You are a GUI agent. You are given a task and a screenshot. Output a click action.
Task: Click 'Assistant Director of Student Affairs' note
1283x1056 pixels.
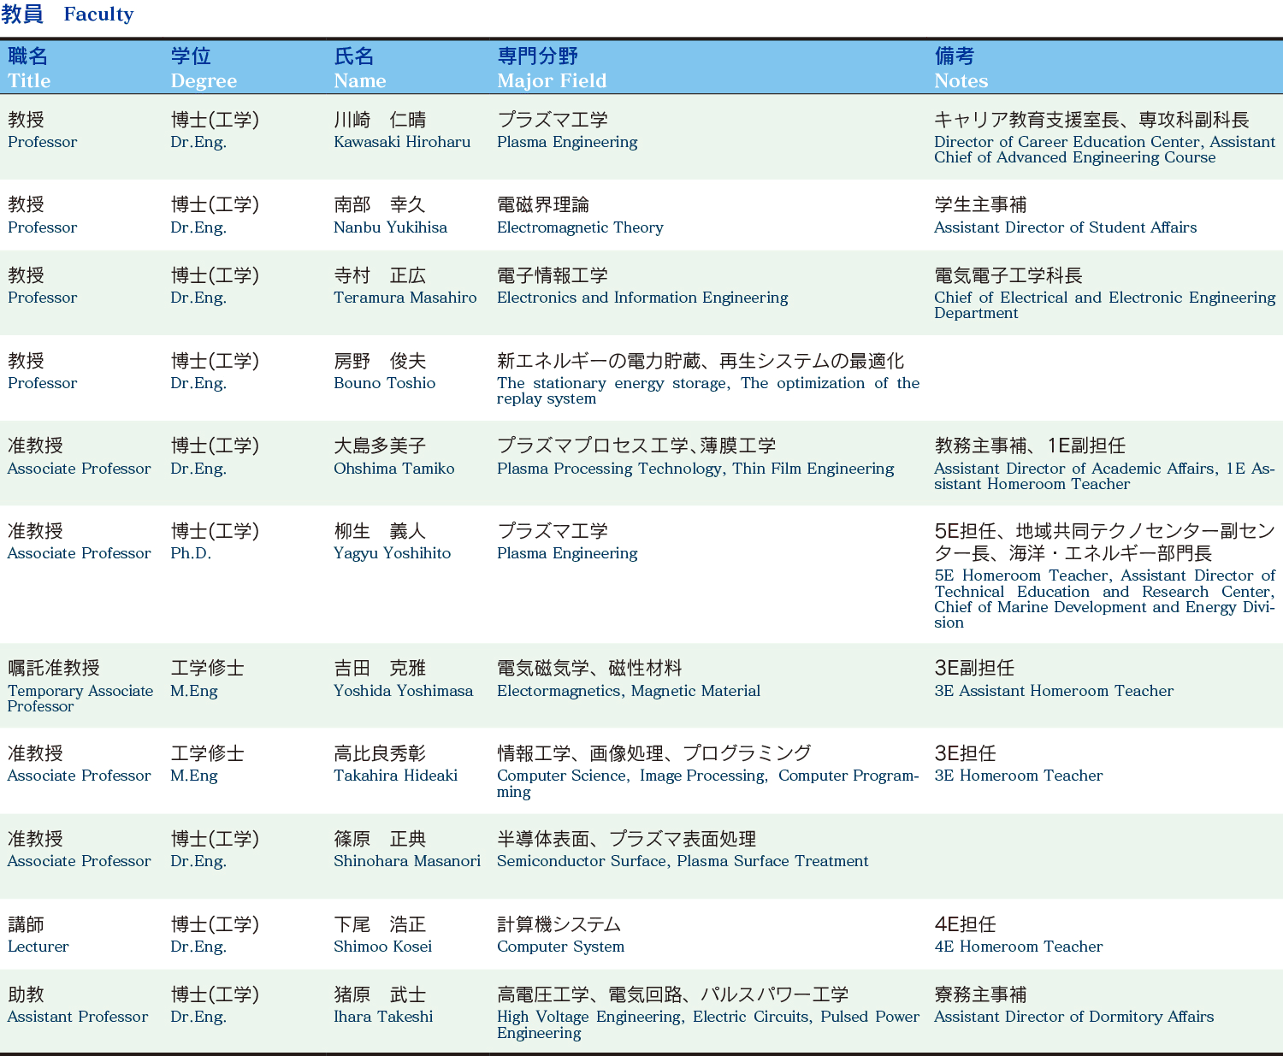1065,227
